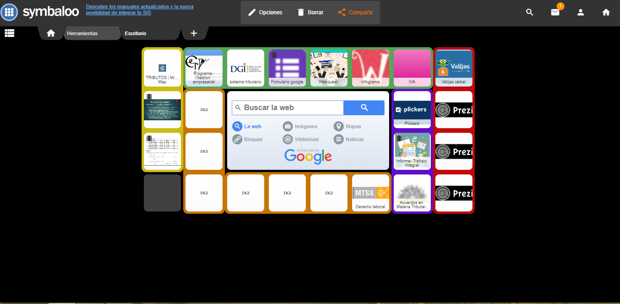Click the Buscar la web input field
The width and height of the screenshot is (620, 304).
tap(288, 107)
